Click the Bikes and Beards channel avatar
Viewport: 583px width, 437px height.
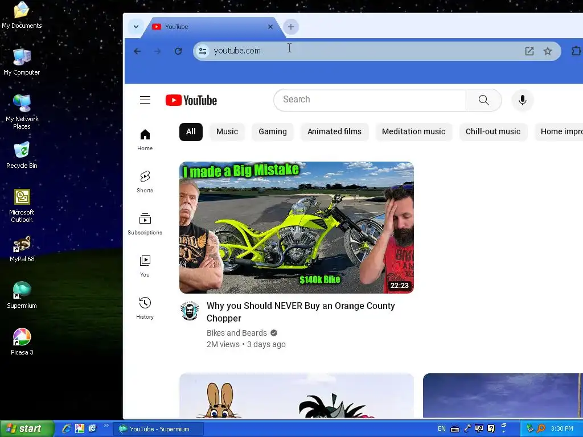pos(190,311)
